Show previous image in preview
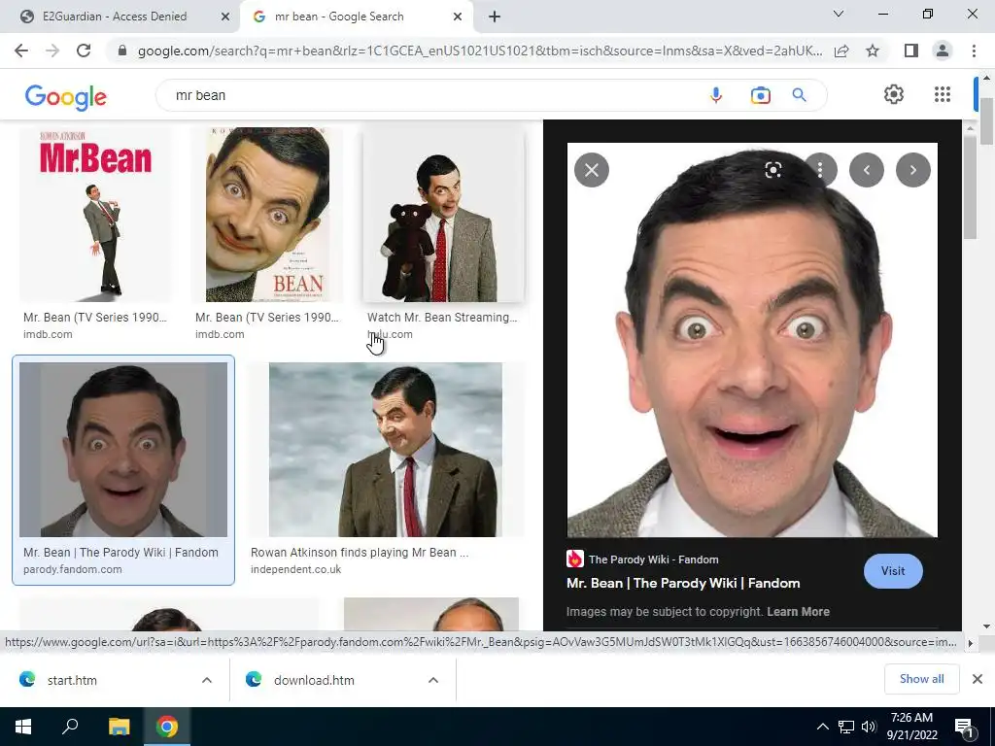 [x=866, y=170]
